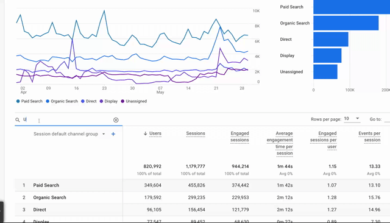Sort by the Engaged sessions column header
Viewport: 390px width, 223px height.
click(239, 136)
